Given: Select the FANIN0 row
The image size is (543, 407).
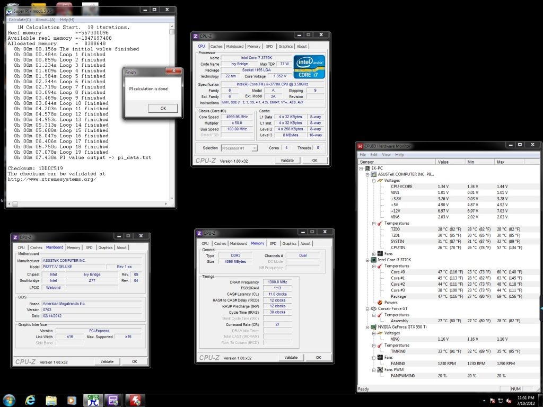Looking at the screenshot, I should (449, 364).
